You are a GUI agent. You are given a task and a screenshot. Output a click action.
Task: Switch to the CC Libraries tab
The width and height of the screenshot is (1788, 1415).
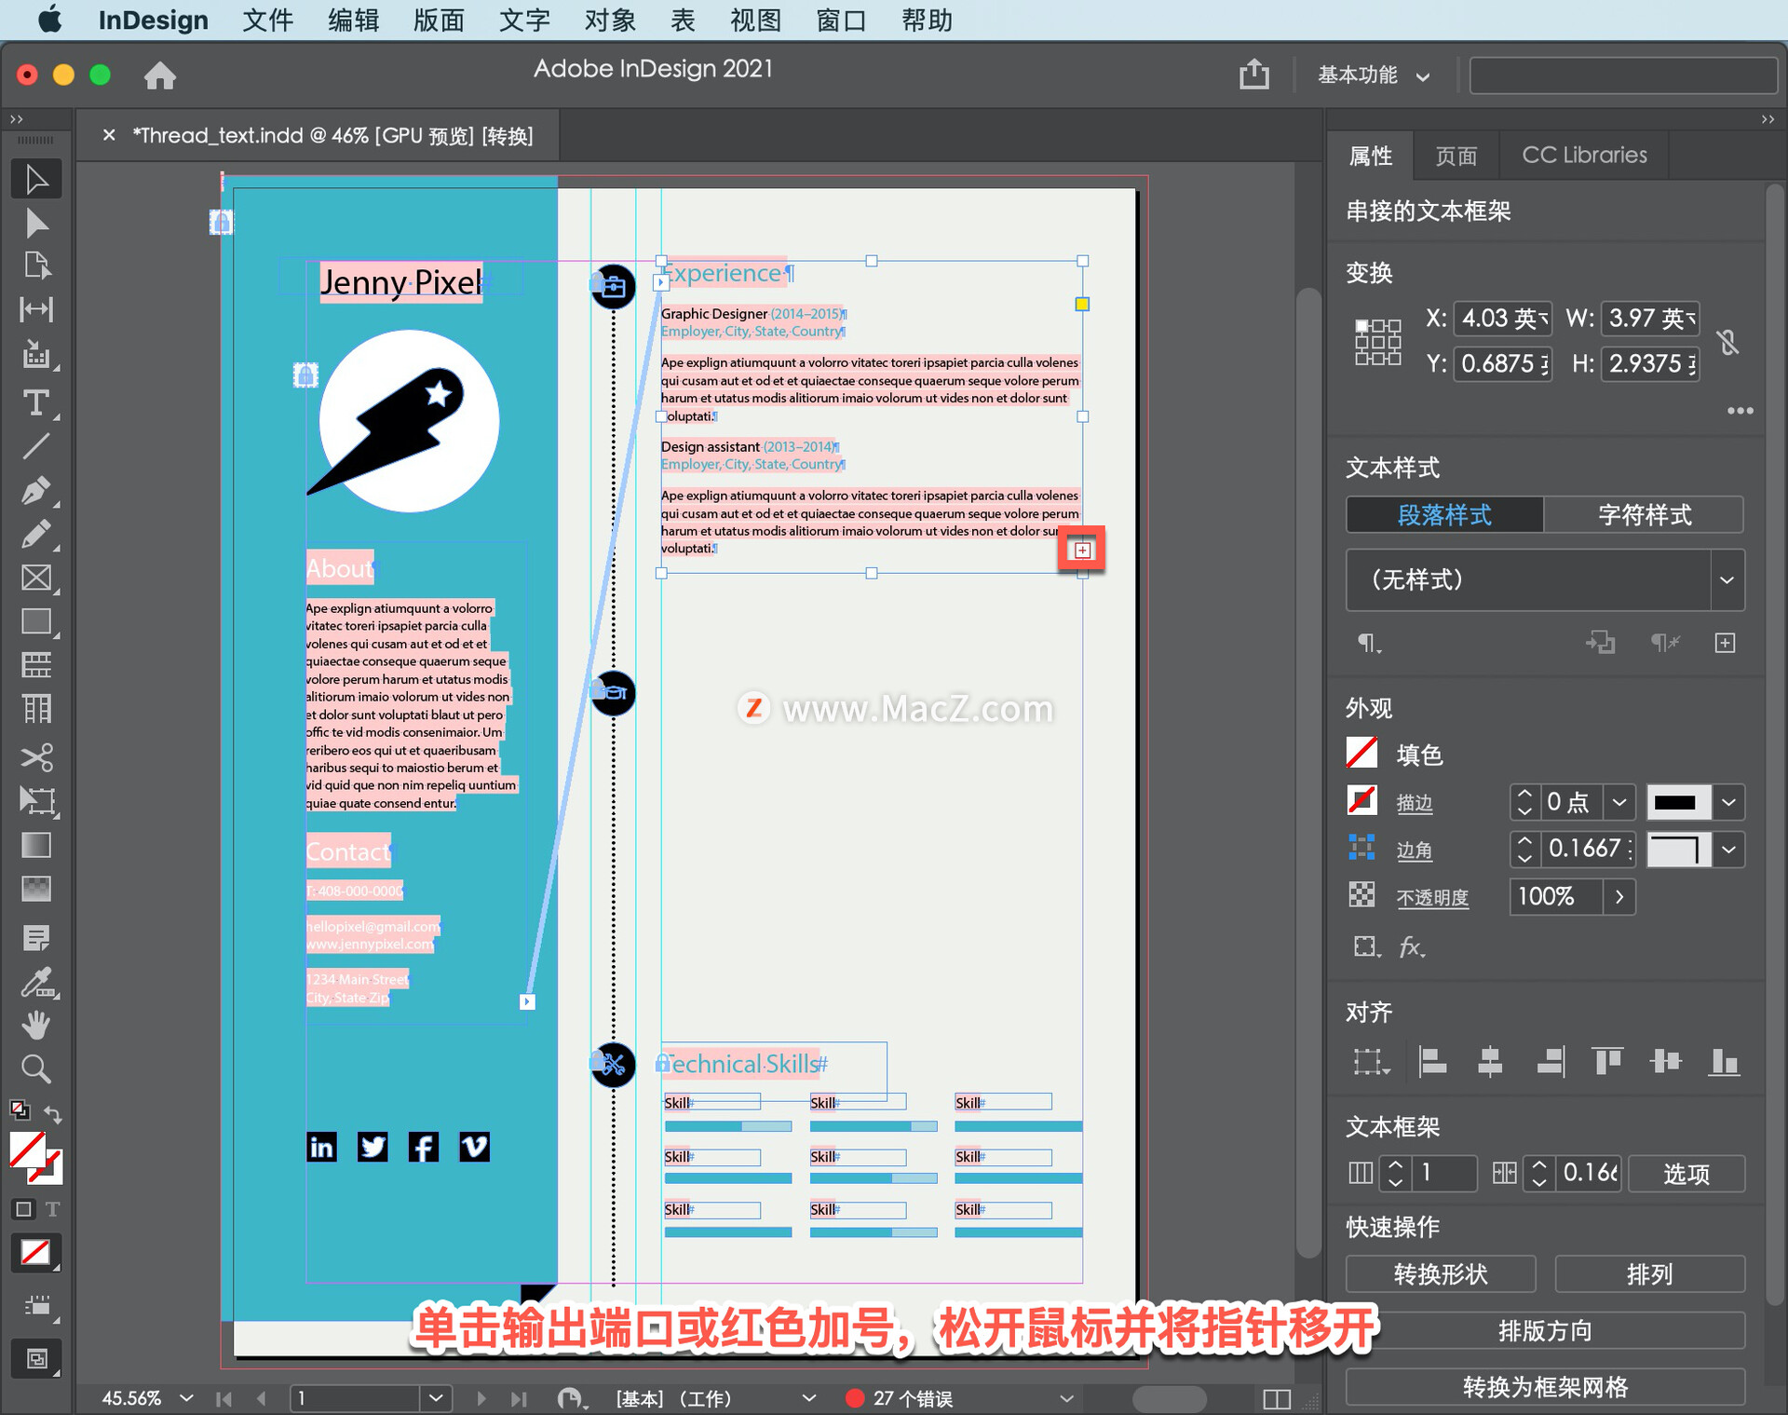[x=1584, y=156]
